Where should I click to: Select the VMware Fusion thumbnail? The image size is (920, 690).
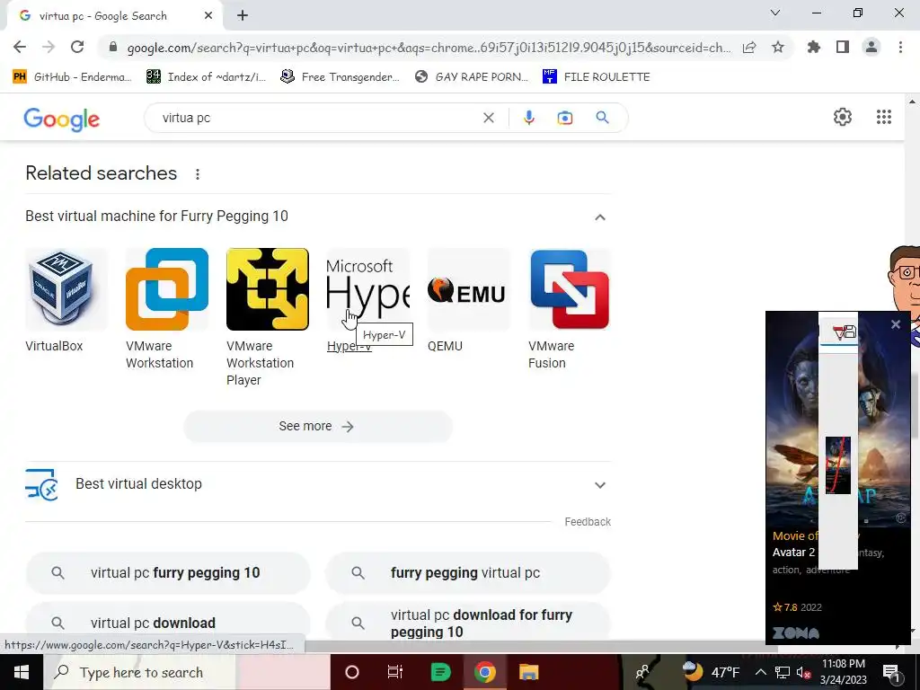pyautogui.click(x=570, y=289)
